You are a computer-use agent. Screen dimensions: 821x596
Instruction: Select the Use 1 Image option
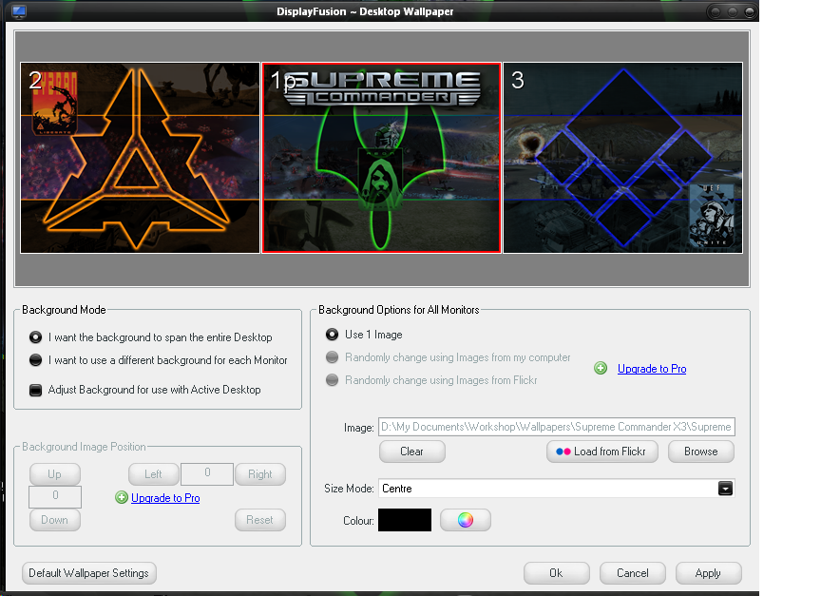click(x=333, y=335)
